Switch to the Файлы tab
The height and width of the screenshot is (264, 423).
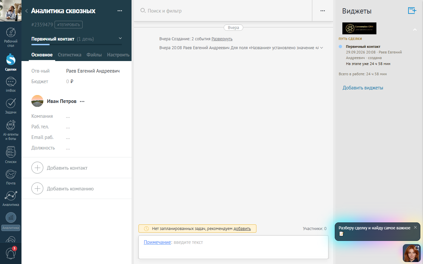(x=94, y=55)
